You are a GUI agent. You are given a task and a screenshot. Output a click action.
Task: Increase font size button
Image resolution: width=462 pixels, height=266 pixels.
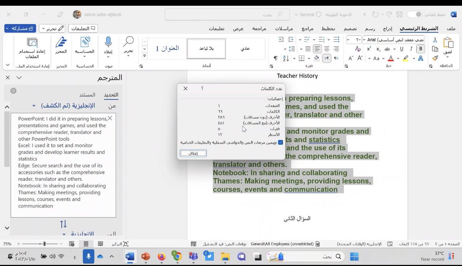pos(360,58)
